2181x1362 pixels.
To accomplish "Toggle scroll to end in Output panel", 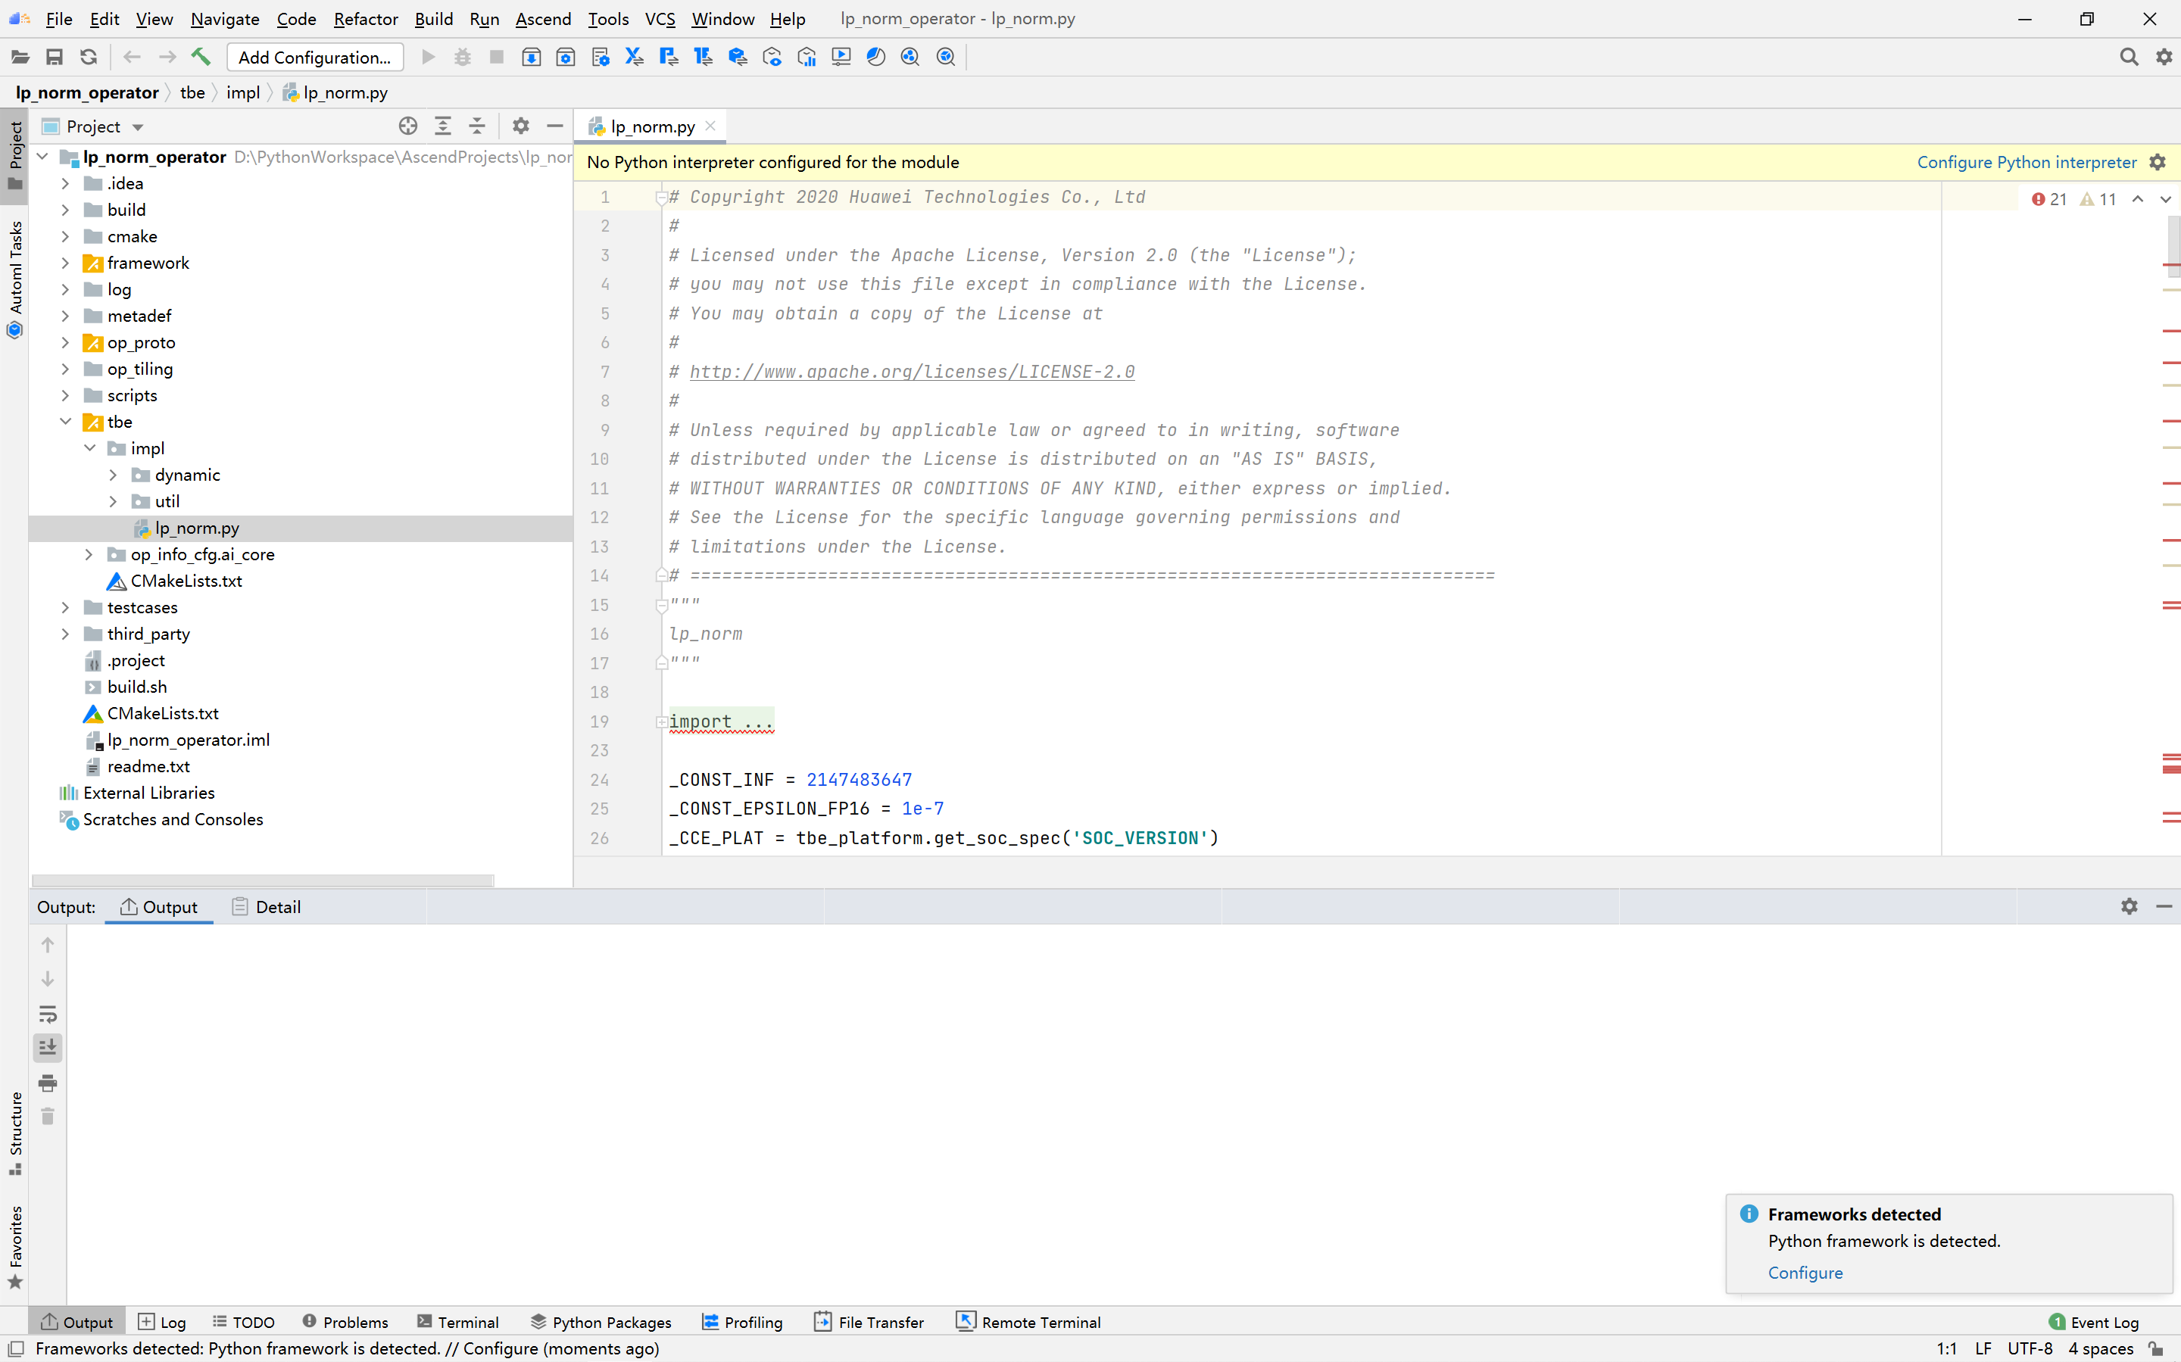I will [48, 1048].
